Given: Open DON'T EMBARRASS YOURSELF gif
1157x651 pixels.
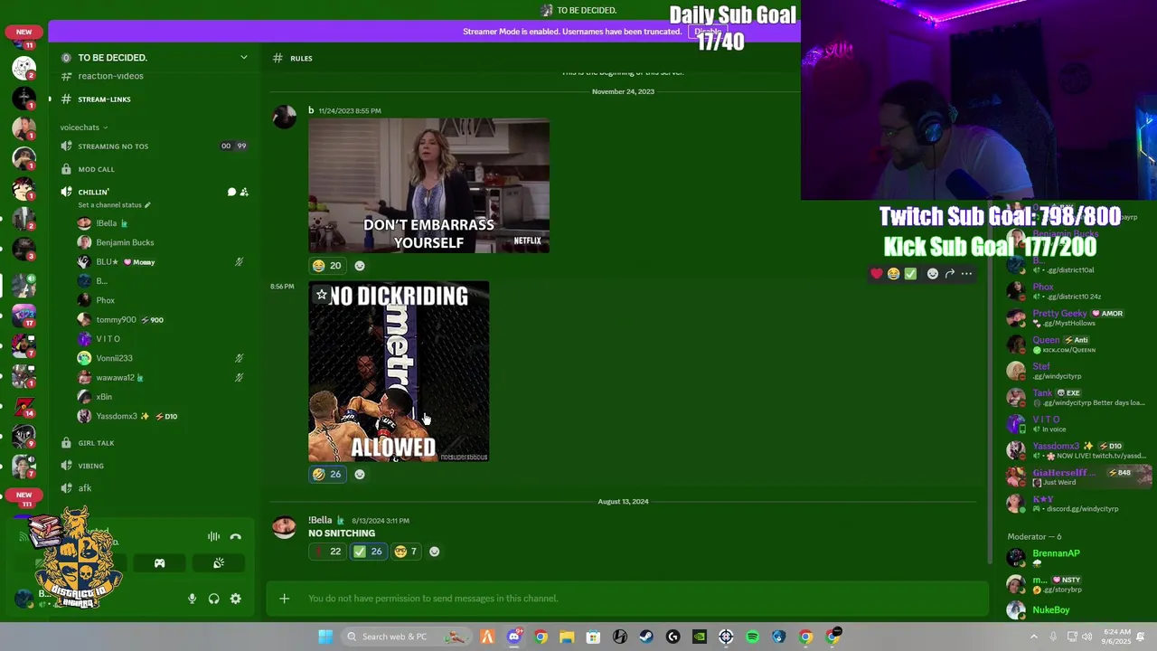Looking at the screenshot, I should tap(428, 186).
